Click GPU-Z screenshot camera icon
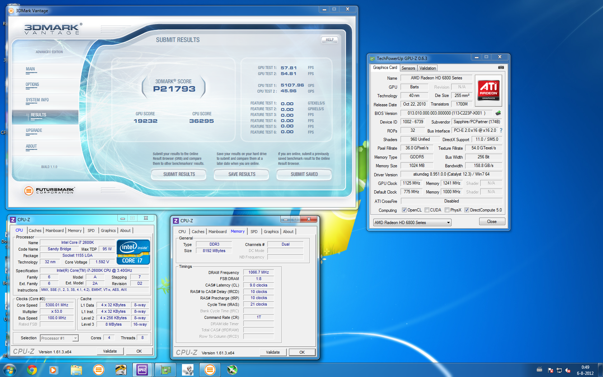The width and height of the screenshot is (603, 377). pyautogui.click(x=501, y=68)
